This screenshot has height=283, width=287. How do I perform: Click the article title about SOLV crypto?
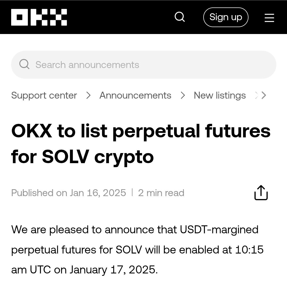tap(141, 144)
